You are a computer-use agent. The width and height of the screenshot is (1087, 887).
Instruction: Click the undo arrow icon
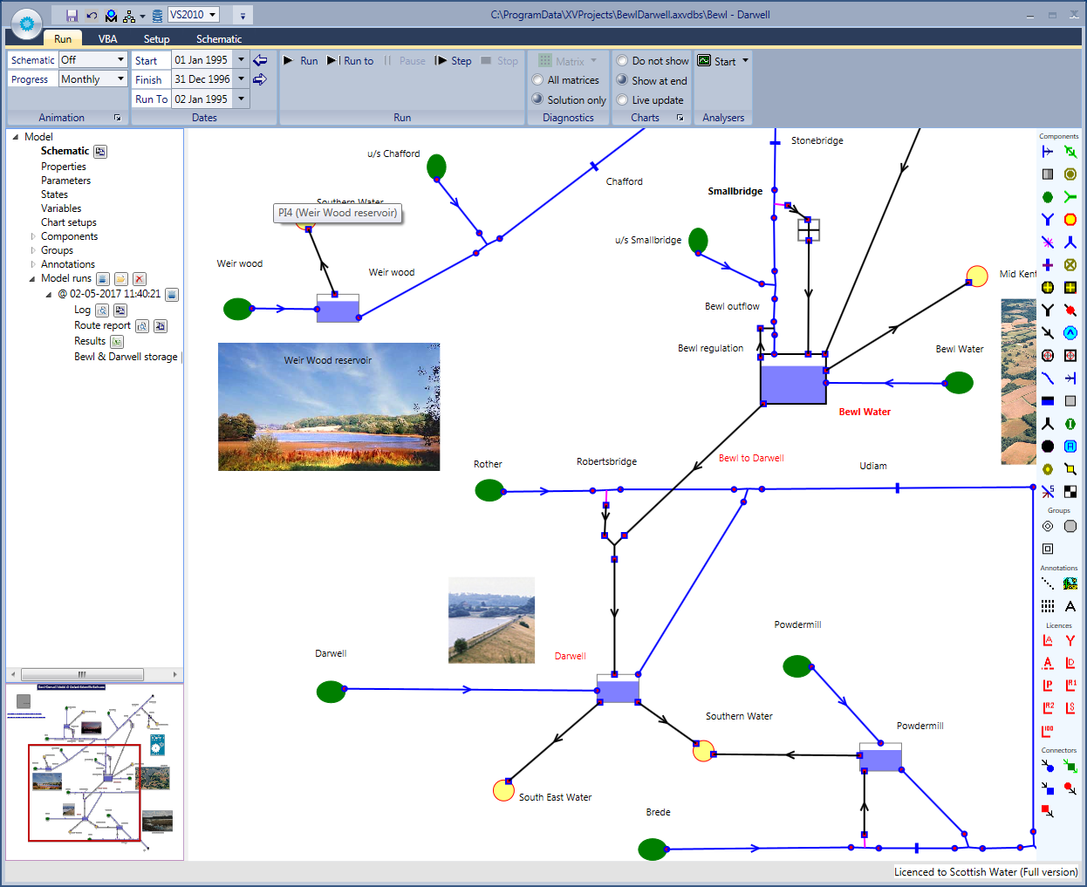tap(92, 16)
